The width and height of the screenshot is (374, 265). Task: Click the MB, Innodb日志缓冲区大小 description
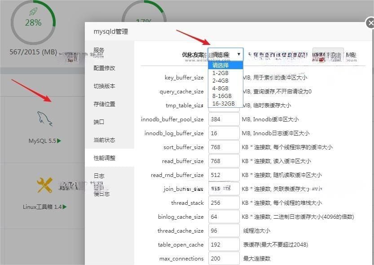276,133
